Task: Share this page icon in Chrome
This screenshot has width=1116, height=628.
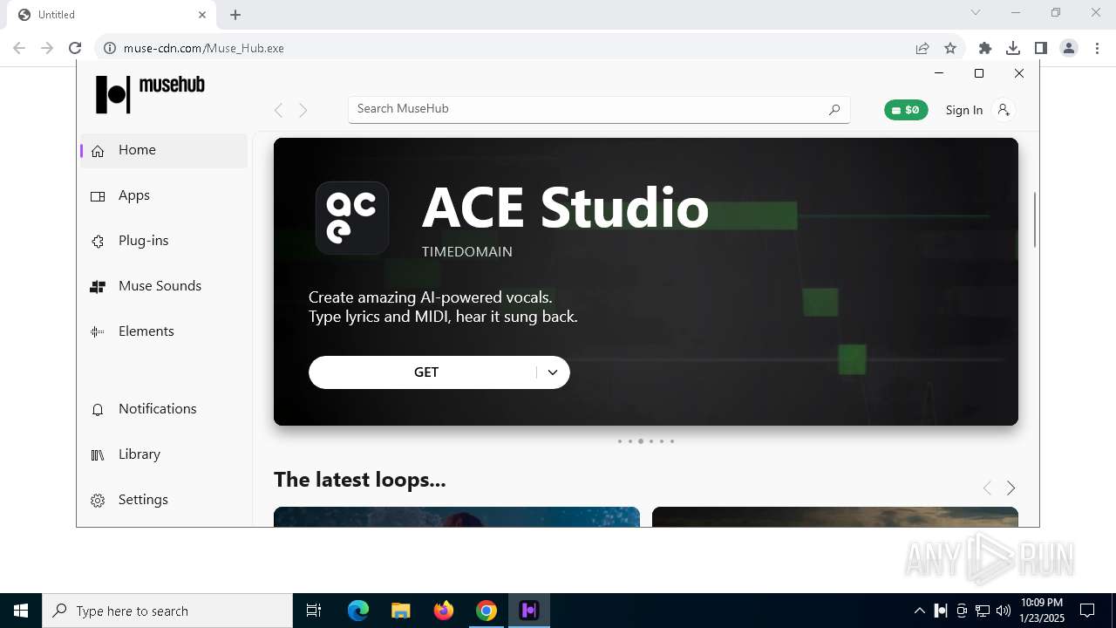Action: pos(922,48)
